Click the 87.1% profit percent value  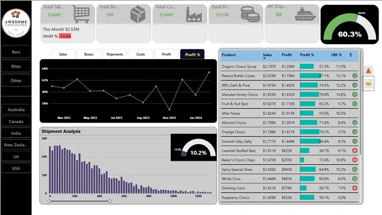(x=324, y=76)
